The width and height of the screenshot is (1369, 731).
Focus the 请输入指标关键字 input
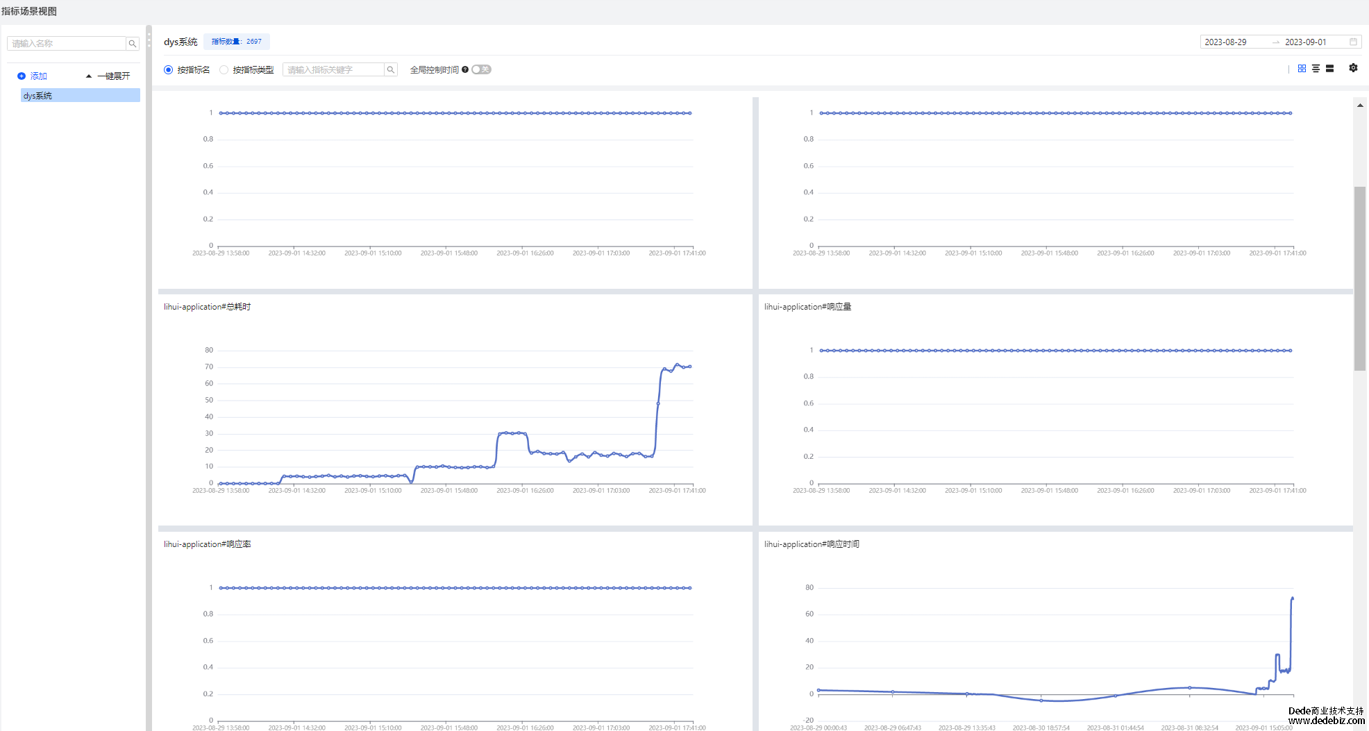click(333, 70)
